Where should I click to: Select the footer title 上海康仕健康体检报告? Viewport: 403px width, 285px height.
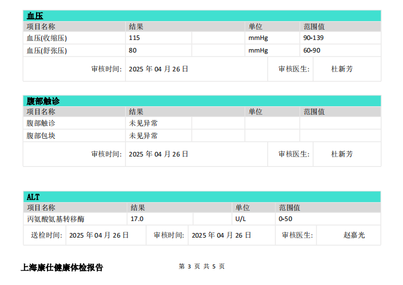coord(62,267)
